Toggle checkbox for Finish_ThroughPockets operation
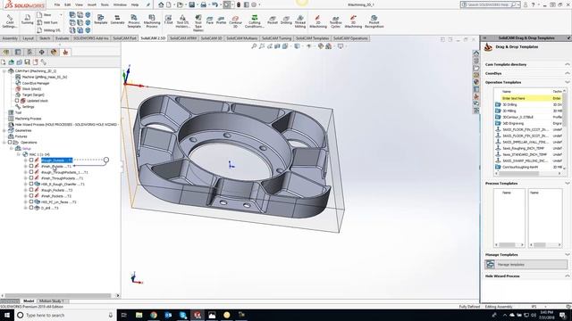Viewport: 572px width, 321px height. click(31, 178)
